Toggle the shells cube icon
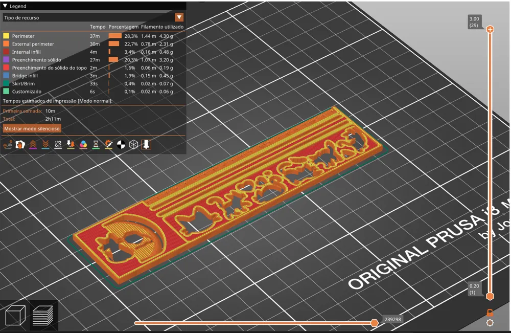 (x=133, y=145)
